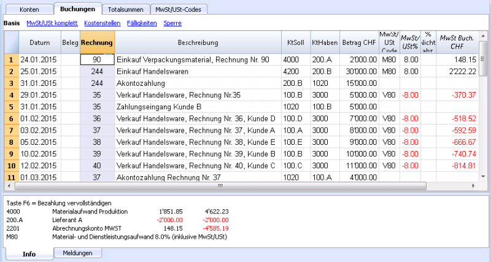Click KtHaben cell 200.A
This screenshot has width=491, height=262.
(x=325, y=60)
